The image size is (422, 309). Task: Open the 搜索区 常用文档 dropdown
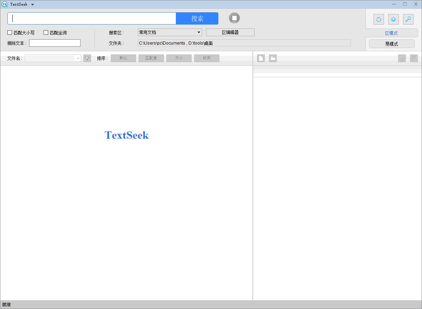coord(170,32)
